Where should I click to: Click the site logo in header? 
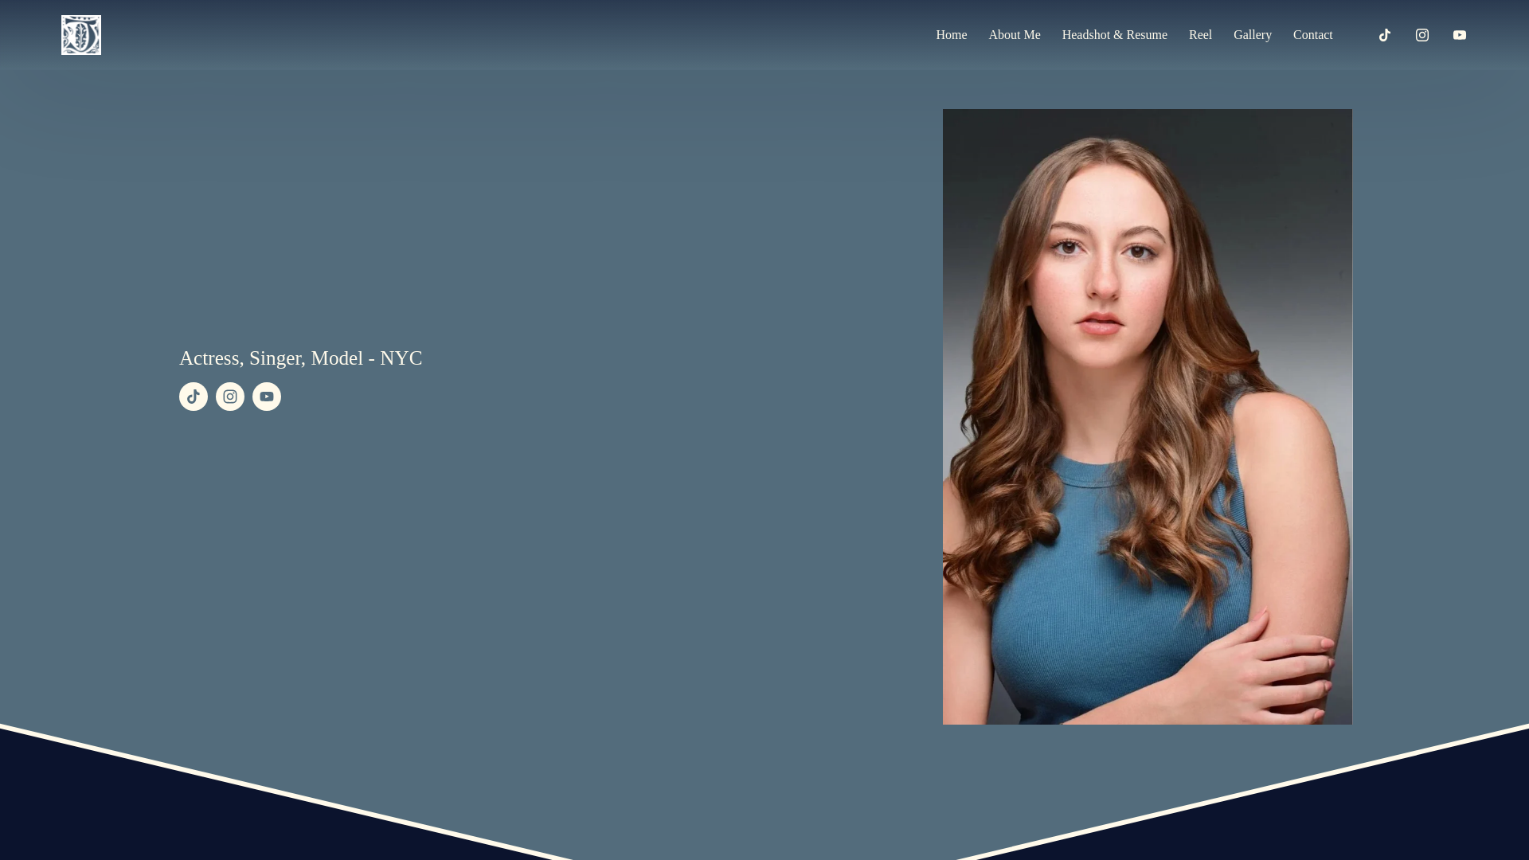coord(81,35)
